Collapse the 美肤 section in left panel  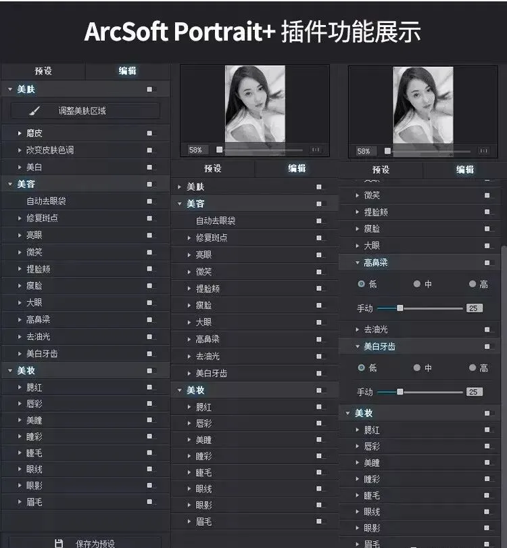point(10,89)
